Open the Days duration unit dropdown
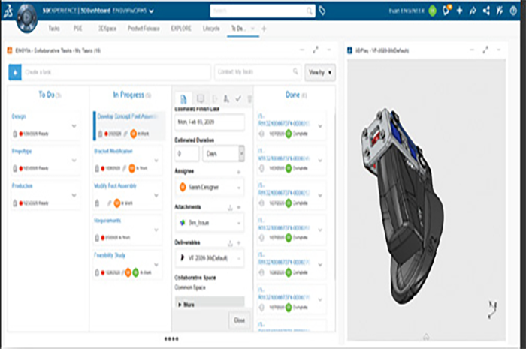Image resolution: width=526 pixels, height=349 pixels. (223, 153)
